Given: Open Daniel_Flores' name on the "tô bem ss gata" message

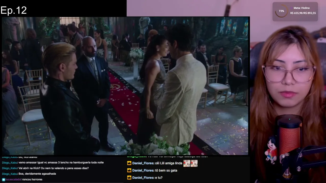Looking at the screenshot, I should coord(143,170).
